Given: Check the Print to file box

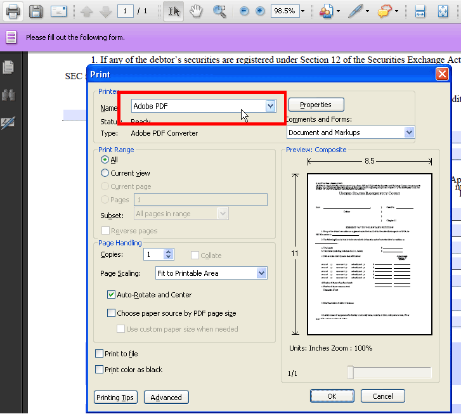Looking at the screenshot, I should [99, 353].
